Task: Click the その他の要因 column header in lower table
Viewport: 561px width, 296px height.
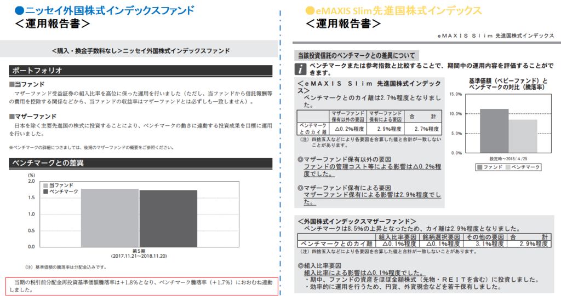Action: (x=485, y=237)
